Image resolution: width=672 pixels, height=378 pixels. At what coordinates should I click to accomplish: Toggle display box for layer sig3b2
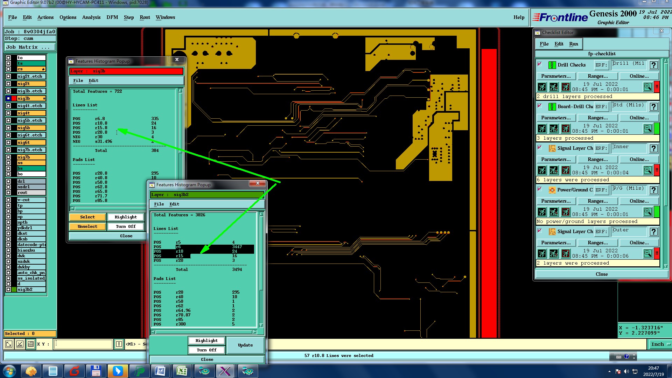[x=8, y=289]
